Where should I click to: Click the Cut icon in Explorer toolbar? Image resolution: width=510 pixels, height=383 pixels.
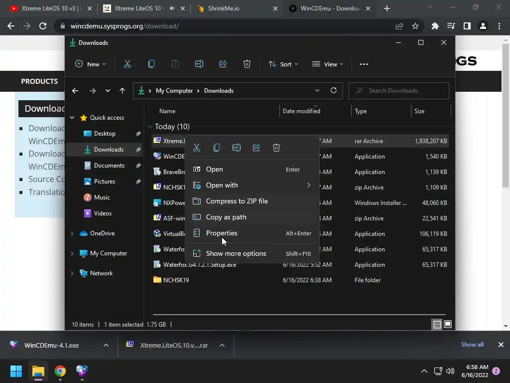[x=127, y=64]
